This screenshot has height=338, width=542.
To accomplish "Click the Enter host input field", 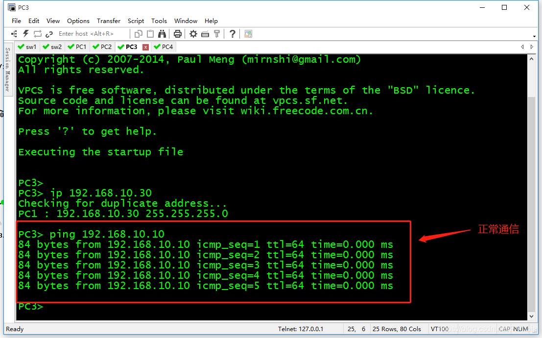I will click(x=92, y=34).
